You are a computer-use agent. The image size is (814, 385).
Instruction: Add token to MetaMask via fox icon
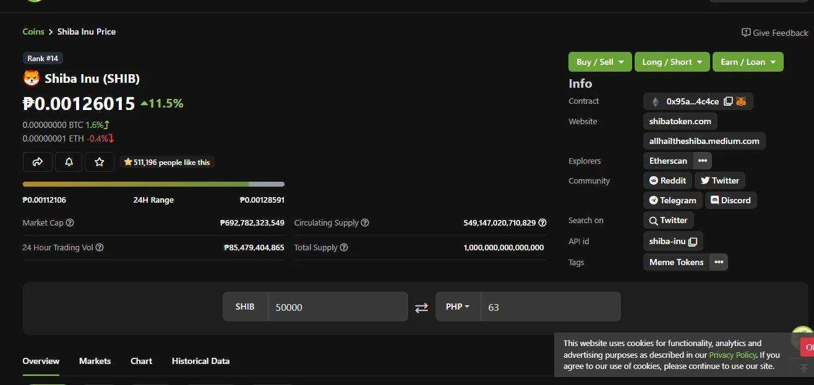tap(741, 101)
